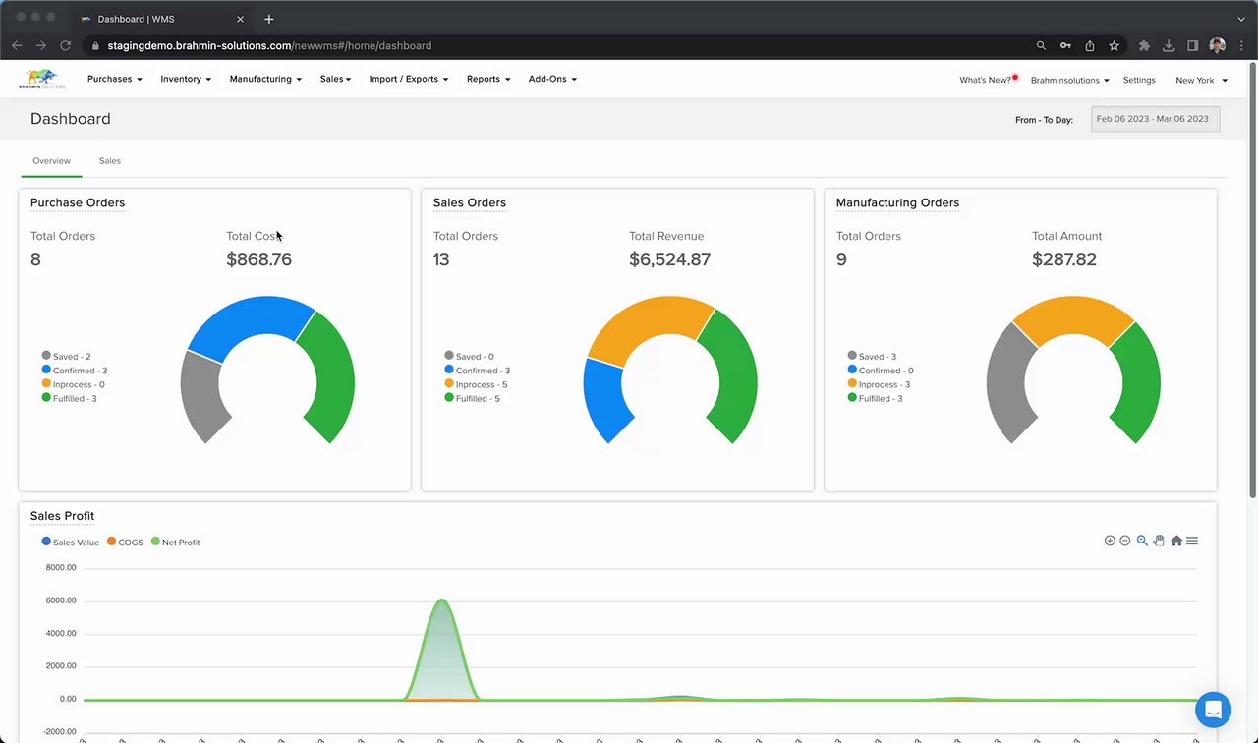Click the share page icon in address bar
1258x743 pixels.
pyautogui.click(x=1090, y=45)
